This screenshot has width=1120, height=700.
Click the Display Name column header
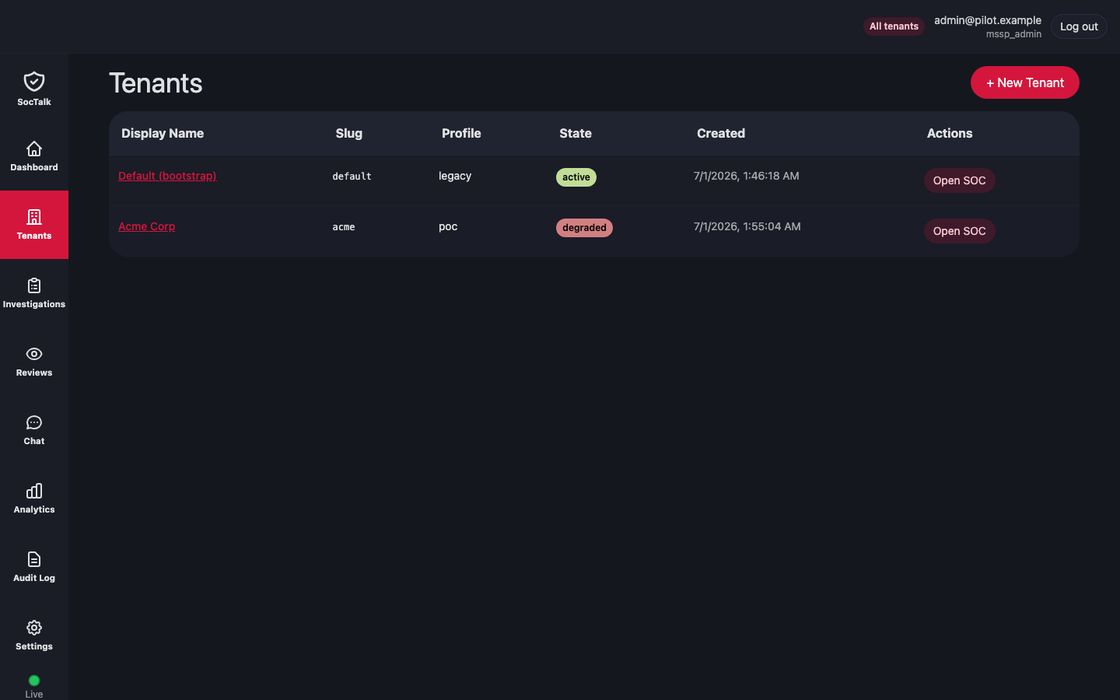click(163, 133)
